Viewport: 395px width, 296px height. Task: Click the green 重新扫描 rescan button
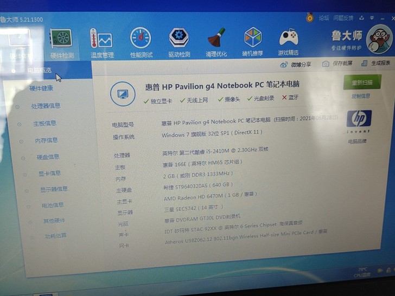click(362, 82)
